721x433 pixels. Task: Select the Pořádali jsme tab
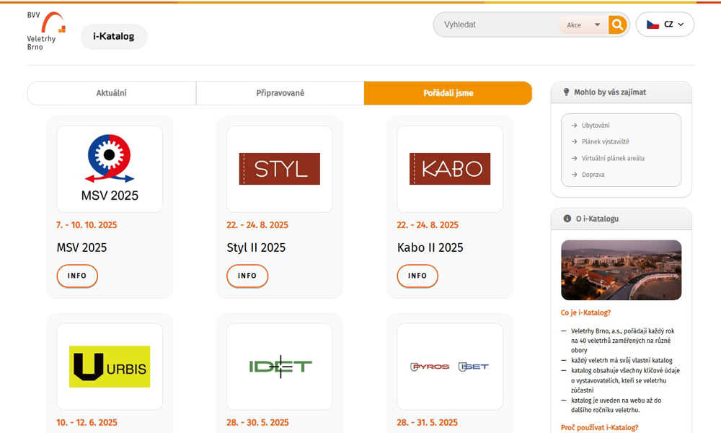tap(448, 93)
